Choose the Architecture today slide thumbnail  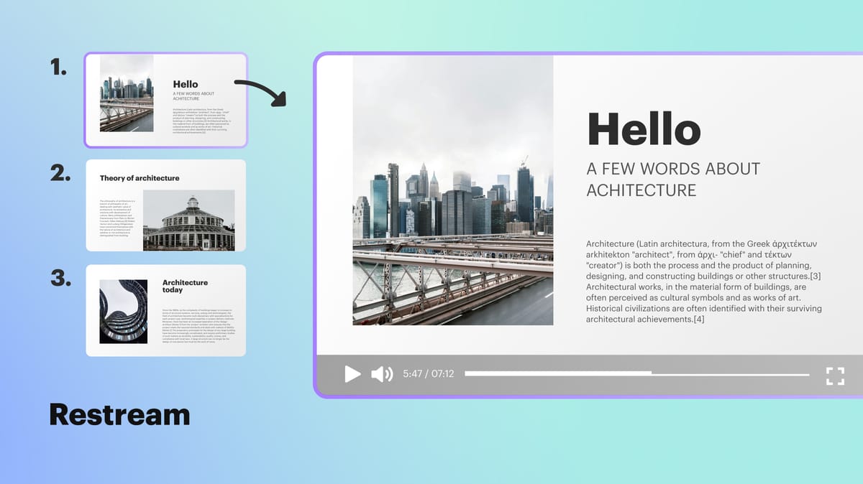point(165,310)
